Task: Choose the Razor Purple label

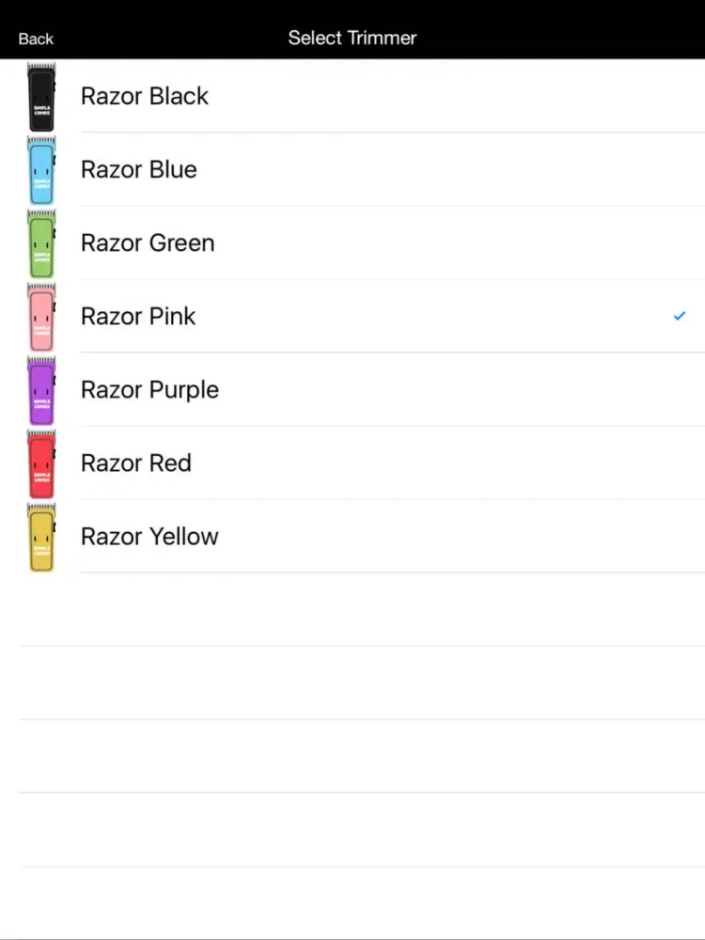Action: point(149,389)
